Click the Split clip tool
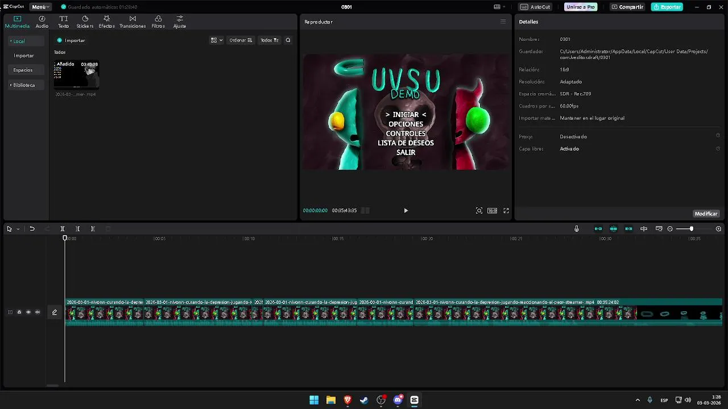 63,229
